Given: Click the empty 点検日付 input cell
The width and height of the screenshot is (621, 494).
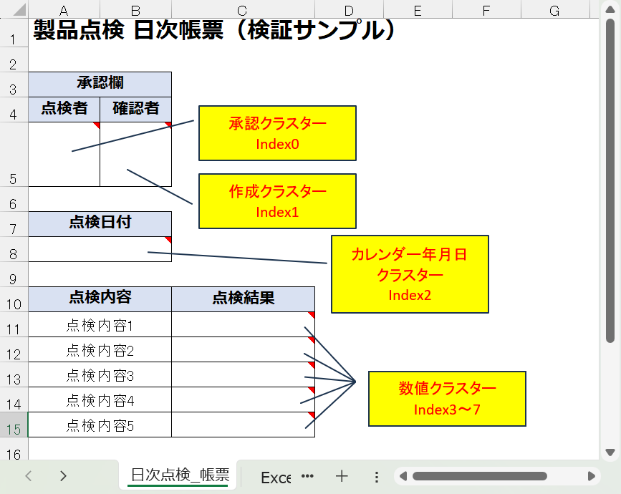Looking at the screenshot, I should tap(100, 249).
